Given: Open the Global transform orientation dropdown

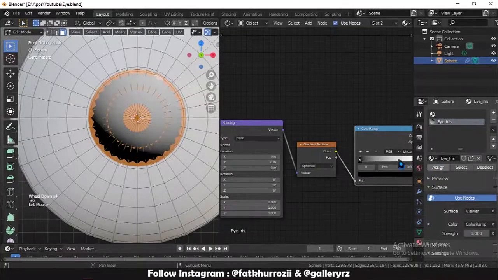Looking at the screenshot, I should tap(88, 23).
